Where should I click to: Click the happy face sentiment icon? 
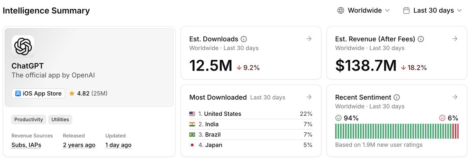click(x=339, y=118)
